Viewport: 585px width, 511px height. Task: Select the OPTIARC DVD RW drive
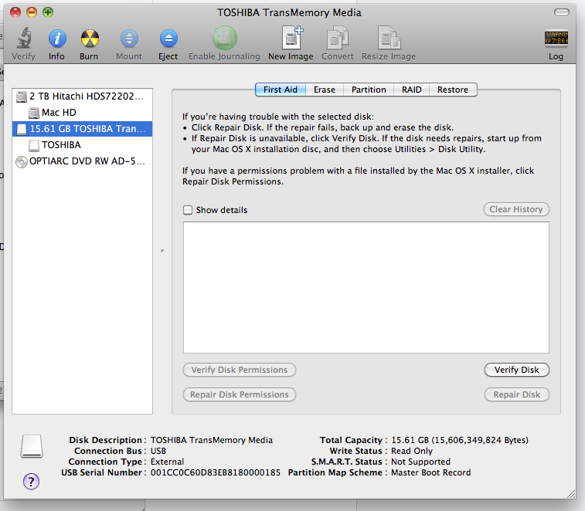click(82, 161)
